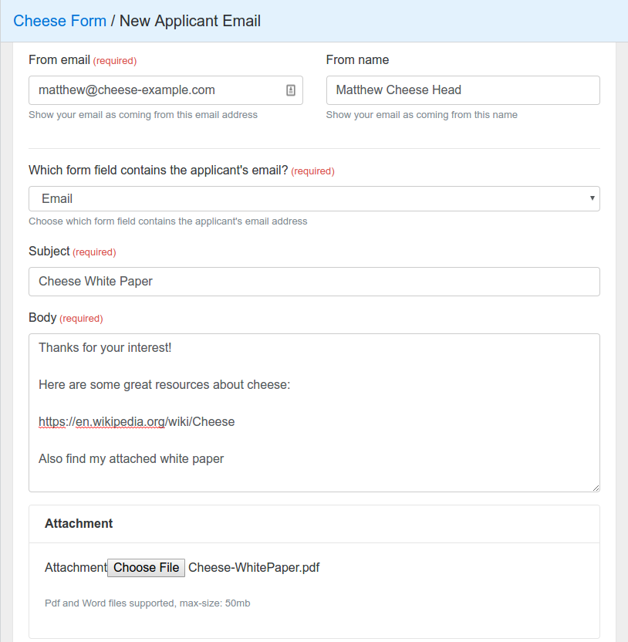The width and height of the screenshot is (628, 642).
Task: Click the 'Thanks for your interest!' line in Body
Action: pyautogui.click(x=105, y=347)
